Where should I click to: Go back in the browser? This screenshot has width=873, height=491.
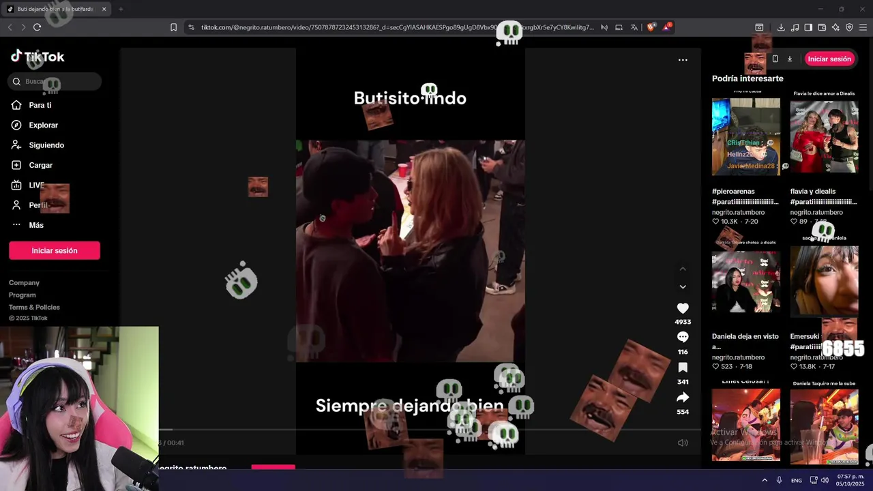[x=10, y=27]
